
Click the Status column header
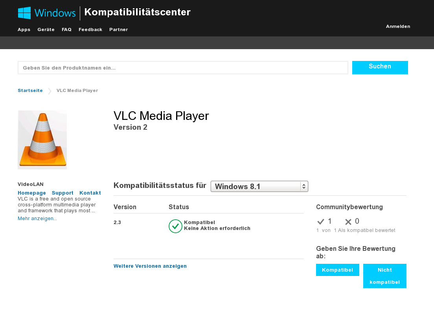[x=179, y=207]
